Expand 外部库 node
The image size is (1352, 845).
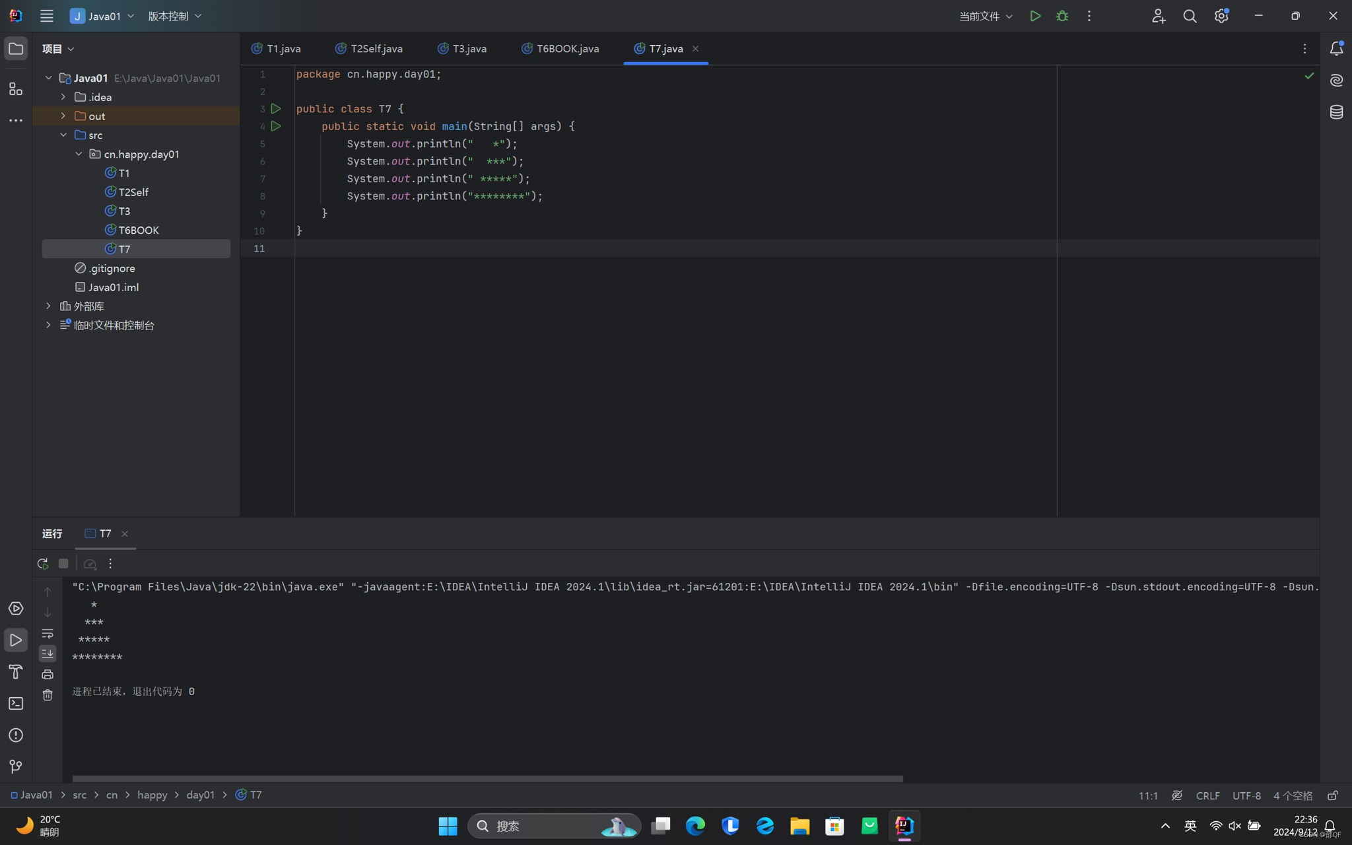click(48, 306)
